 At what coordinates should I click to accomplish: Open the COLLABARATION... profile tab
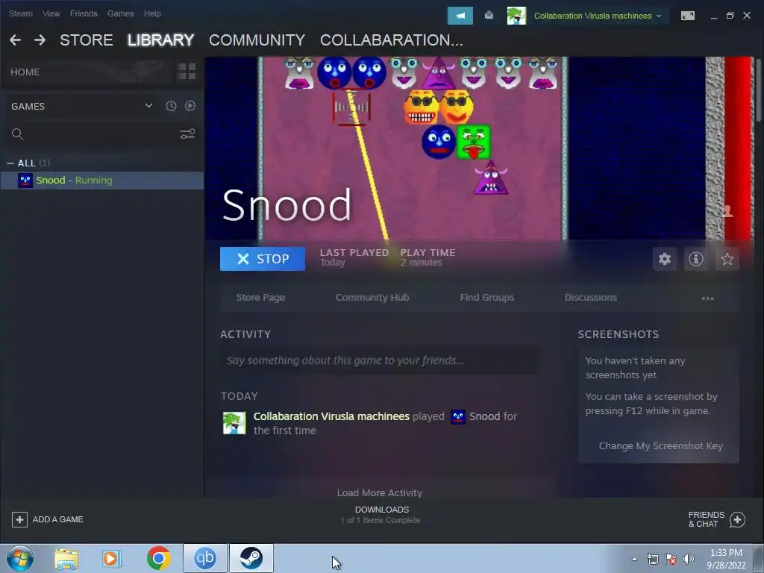tap(391, 40)
